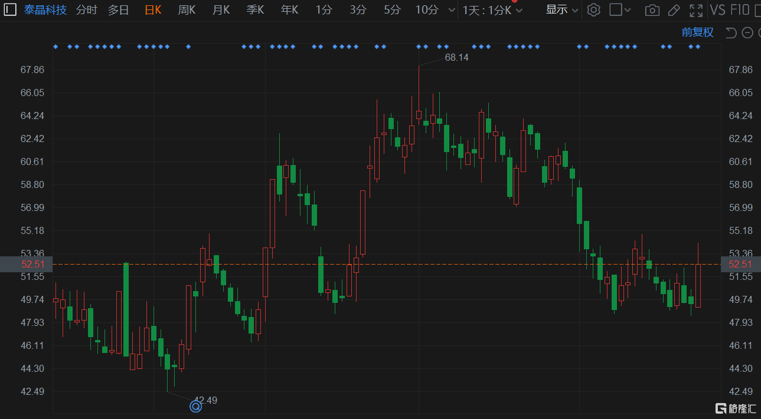Open the 1天:1分K range dropdown
This screenshot has width=761, height=419.
(493, 10)
